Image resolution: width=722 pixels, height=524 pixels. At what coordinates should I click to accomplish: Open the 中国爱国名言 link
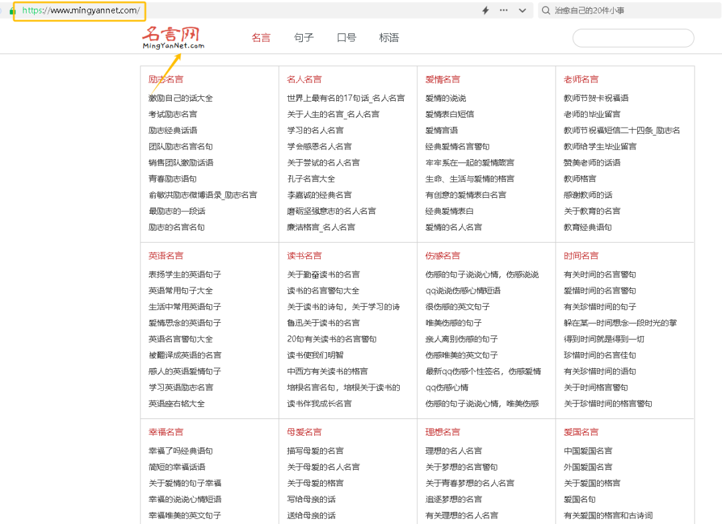[588, 450]
